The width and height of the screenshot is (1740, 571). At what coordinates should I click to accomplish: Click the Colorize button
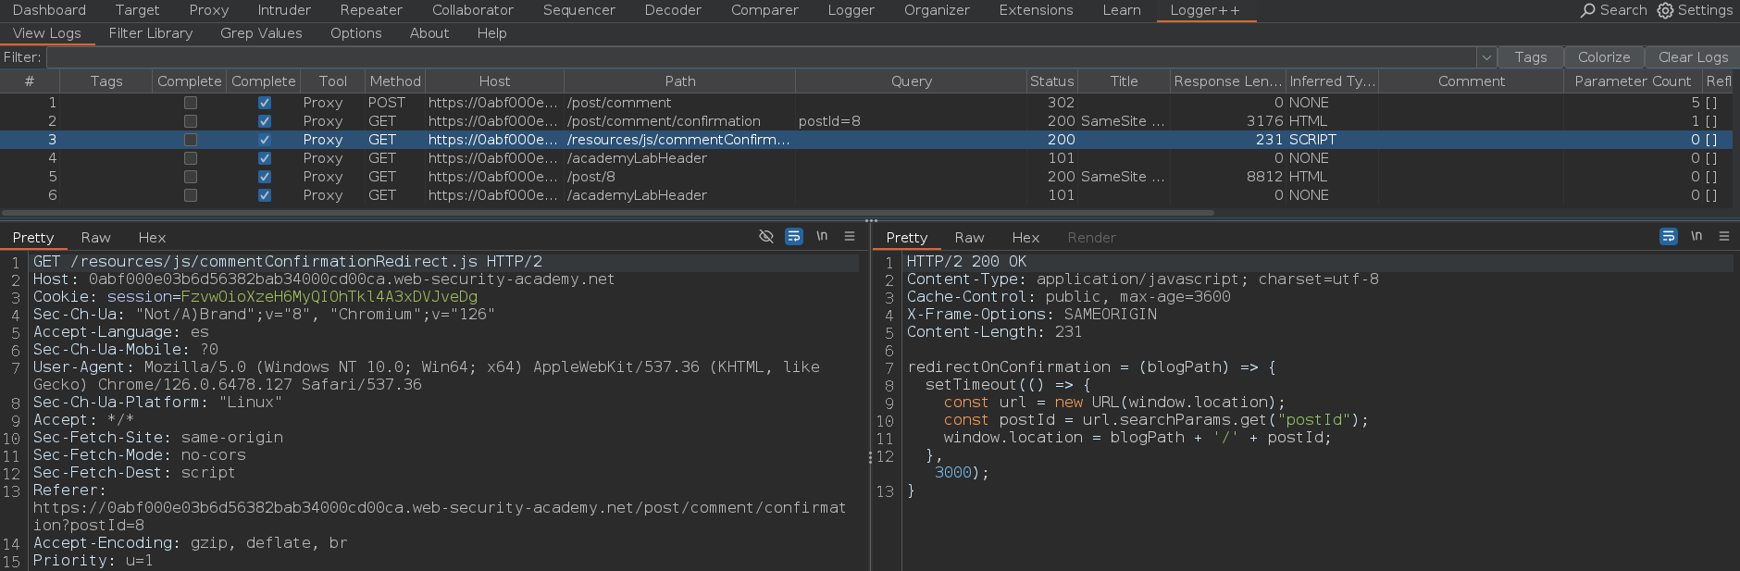tap(1604, 57)
